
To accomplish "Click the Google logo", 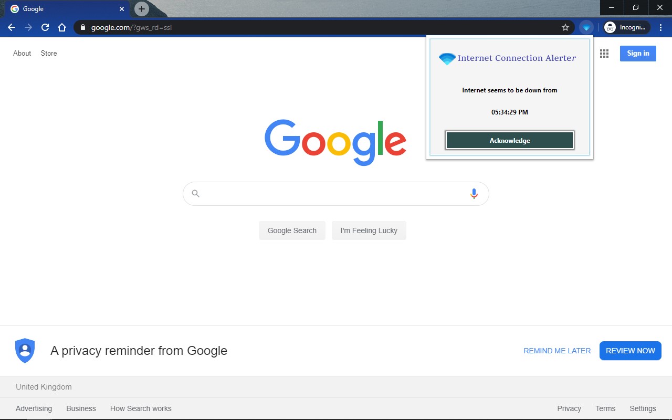I will pyautogui.click(x=335, y=143).
